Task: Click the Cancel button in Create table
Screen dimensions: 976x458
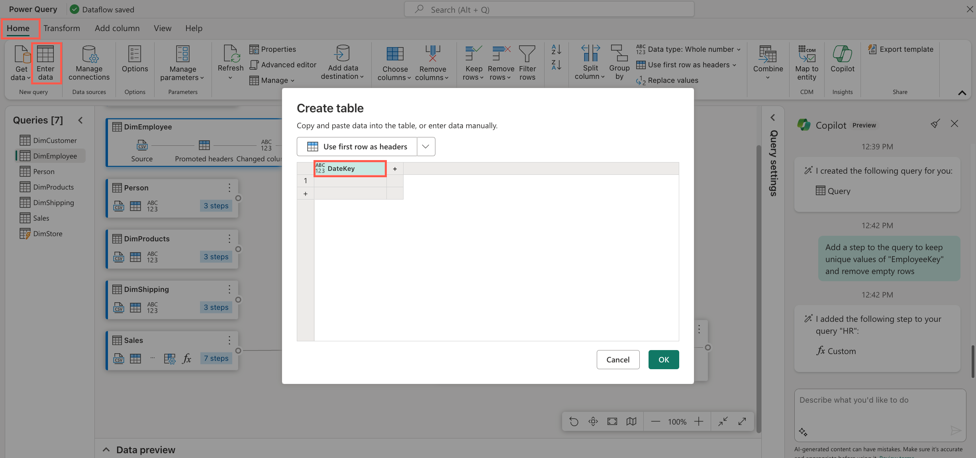Action: [x=618, y=359]
